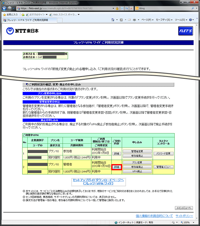
Task: Click the Print icon
Action: point(135,20)
